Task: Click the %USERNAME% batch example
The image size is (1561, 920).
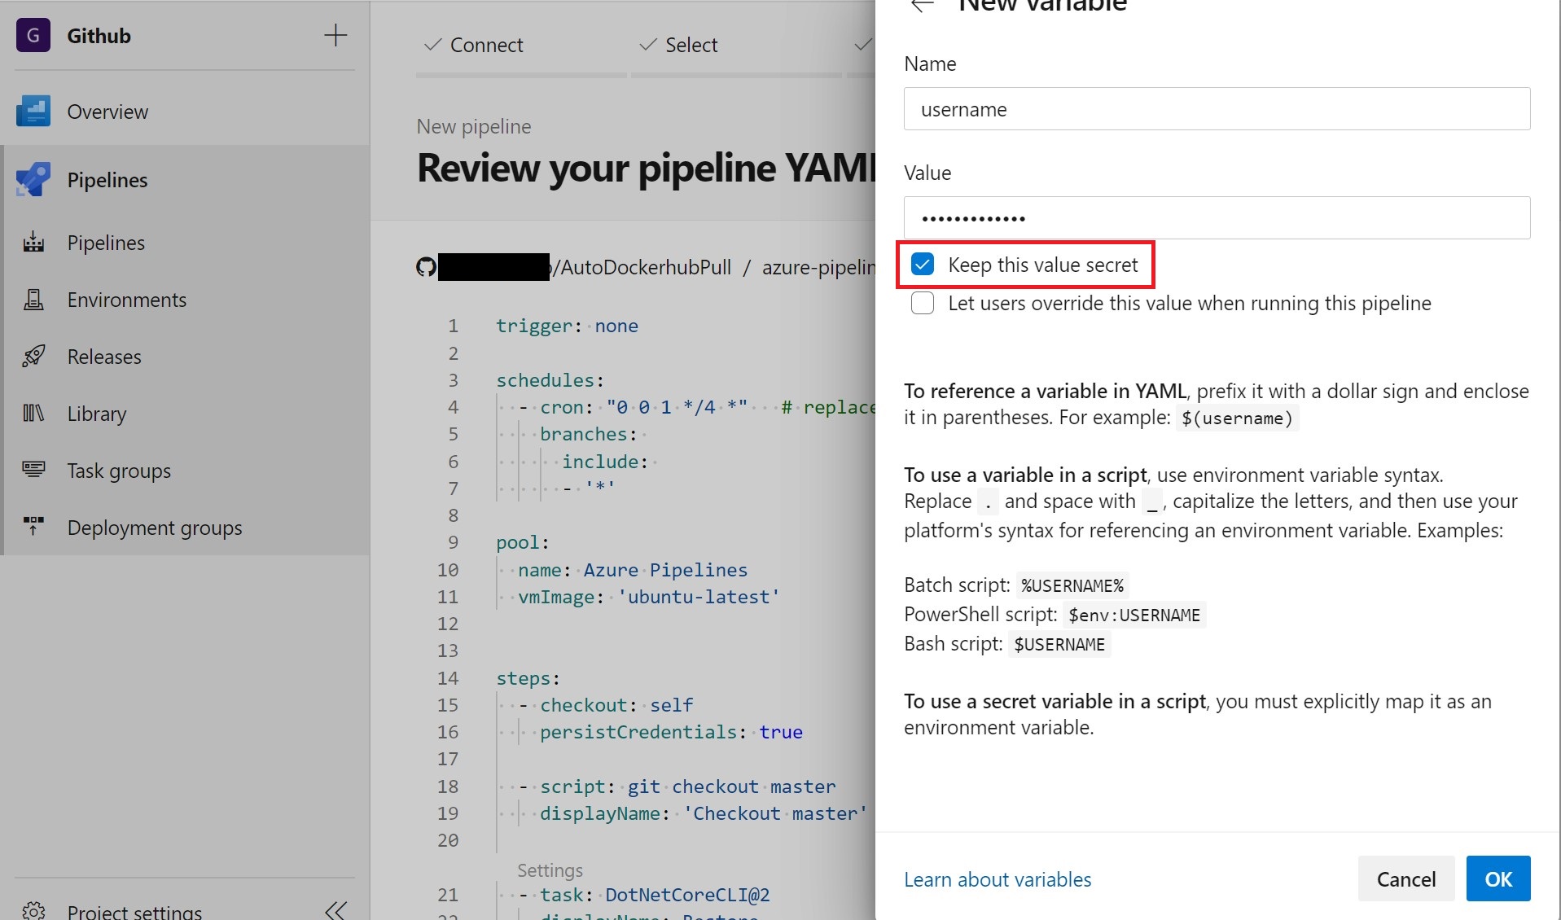Action: [1072, 585]
